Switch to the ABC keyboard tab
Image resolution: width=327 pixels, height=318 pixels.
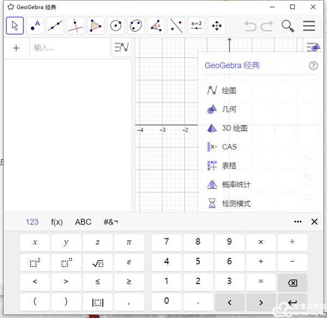[83, 222]
